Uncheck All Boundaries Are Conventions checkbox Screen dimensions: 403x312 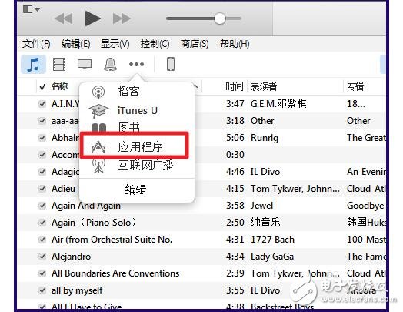click(x=42, y=273)
